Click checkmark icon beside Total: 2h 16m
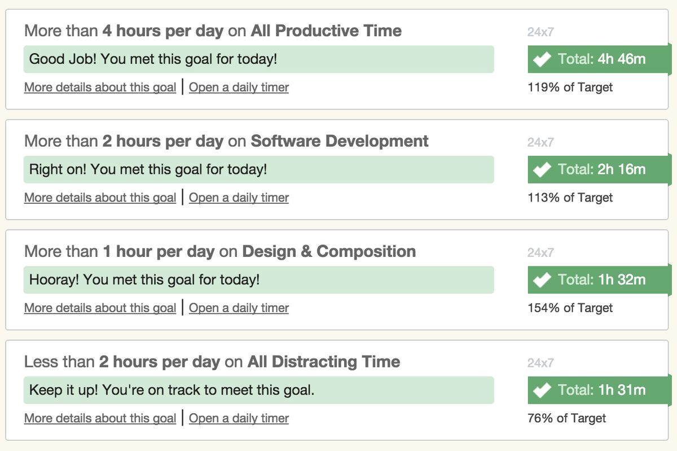The height and width of the screenshot is (451, 677). pos(542,169)
